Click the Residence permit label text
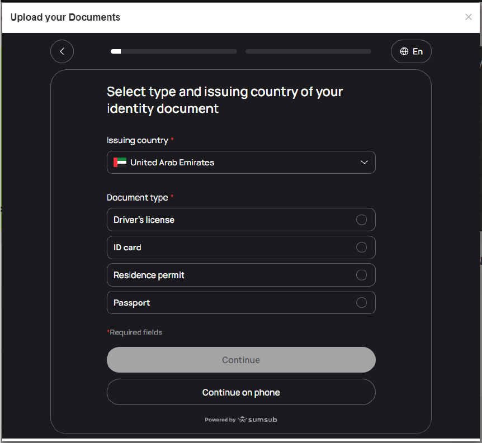The image size is (482, 443). point(149,275)
